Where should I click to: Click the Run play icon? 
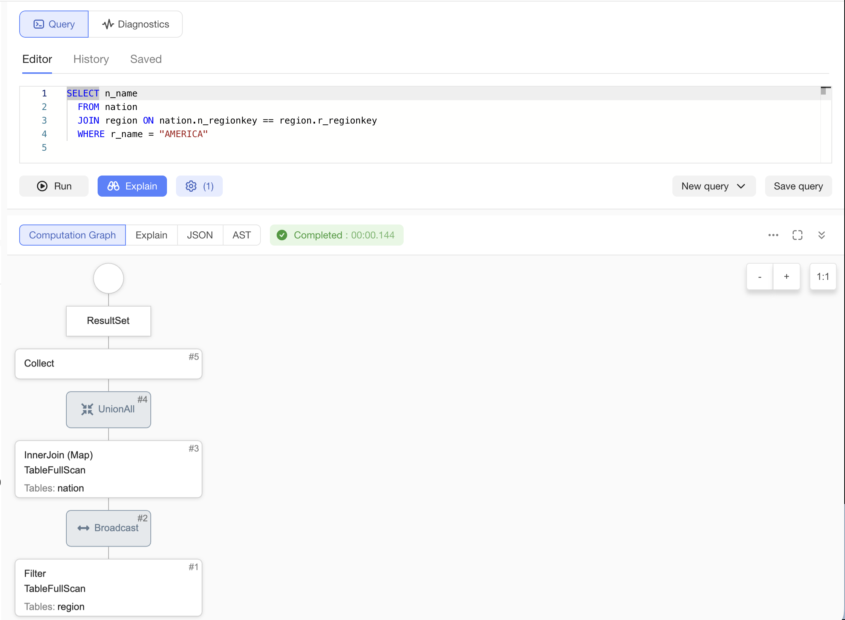click(x=42, y=186)
